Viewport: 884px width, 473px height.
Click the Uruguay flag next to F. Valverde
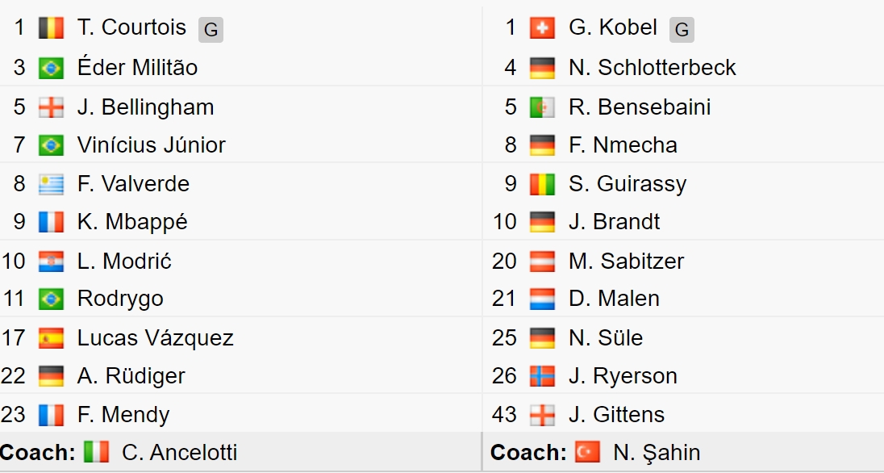51,184
